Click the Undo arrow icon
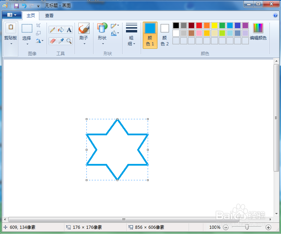Image resolution: width=281 pixels, height=234 pixels. point(24,6)
